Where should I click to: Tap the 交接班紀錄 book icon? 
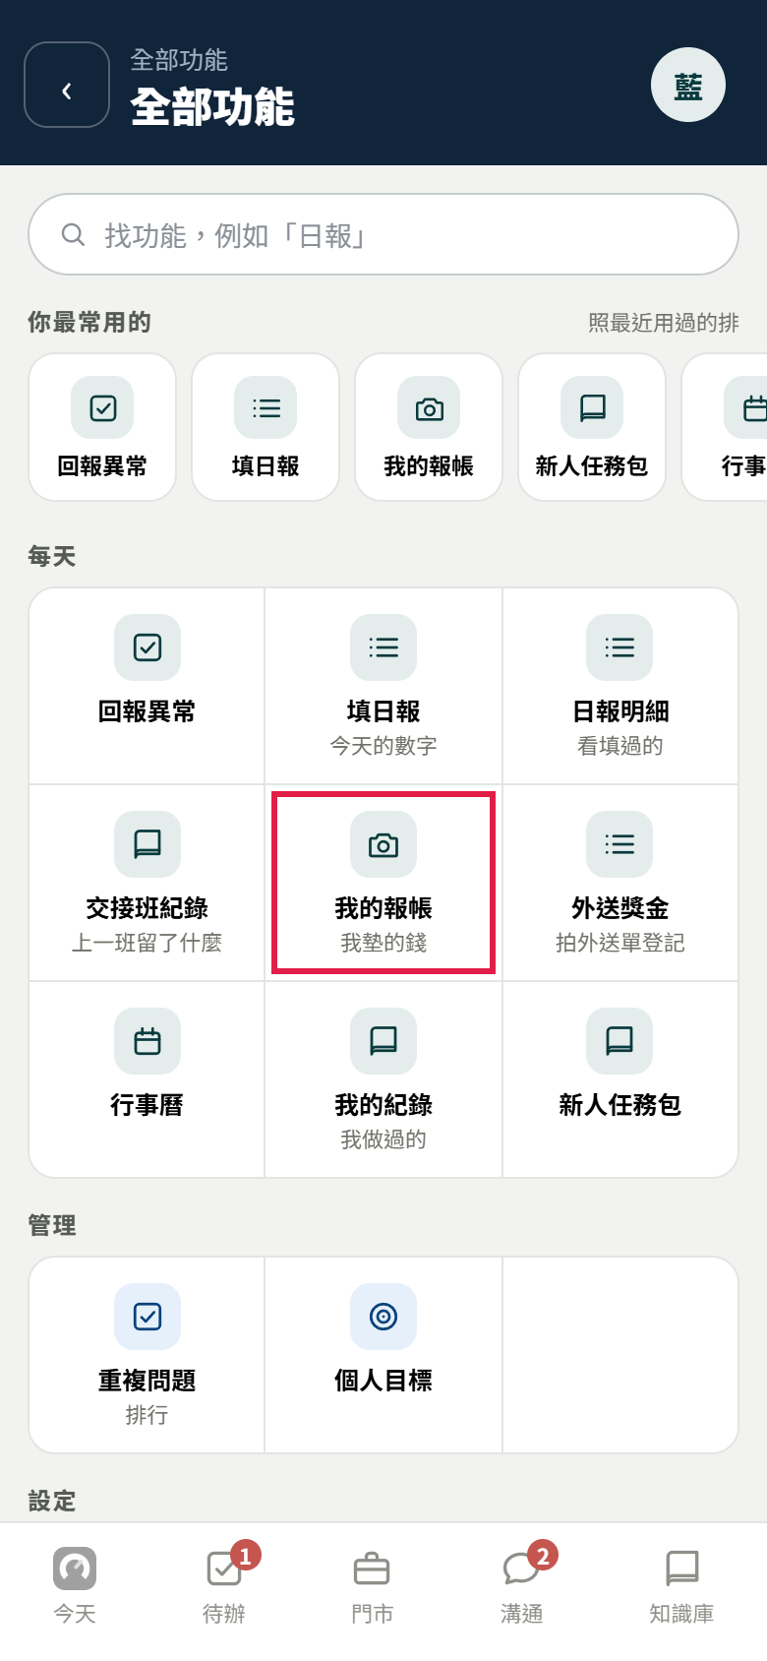tap(147, 844)
